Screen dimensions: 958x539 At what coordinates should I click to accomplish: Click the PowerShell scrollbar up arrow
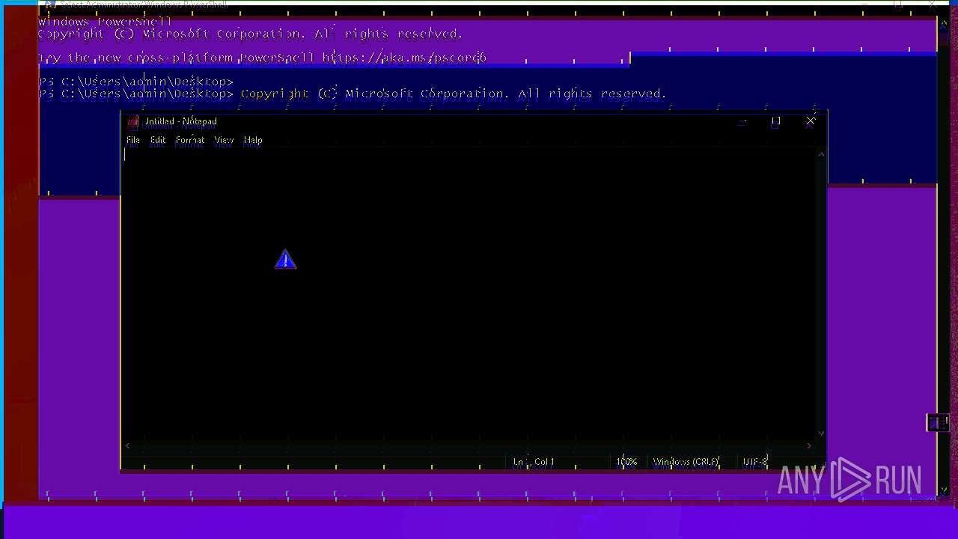943,25
